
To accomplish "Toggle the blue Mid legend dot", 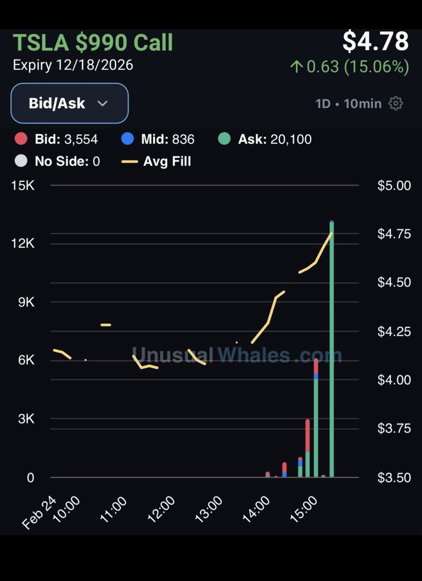I will point(128,139).
